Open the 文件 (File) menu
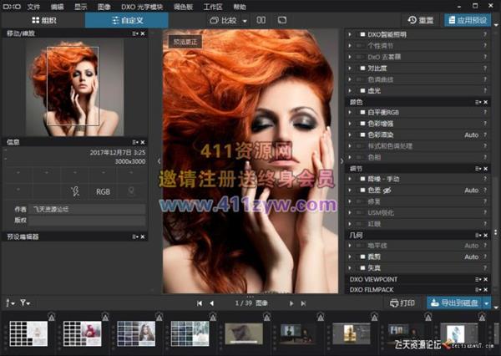Image resolution: width=501 pixels, height=356 pixels. (33, 5)
